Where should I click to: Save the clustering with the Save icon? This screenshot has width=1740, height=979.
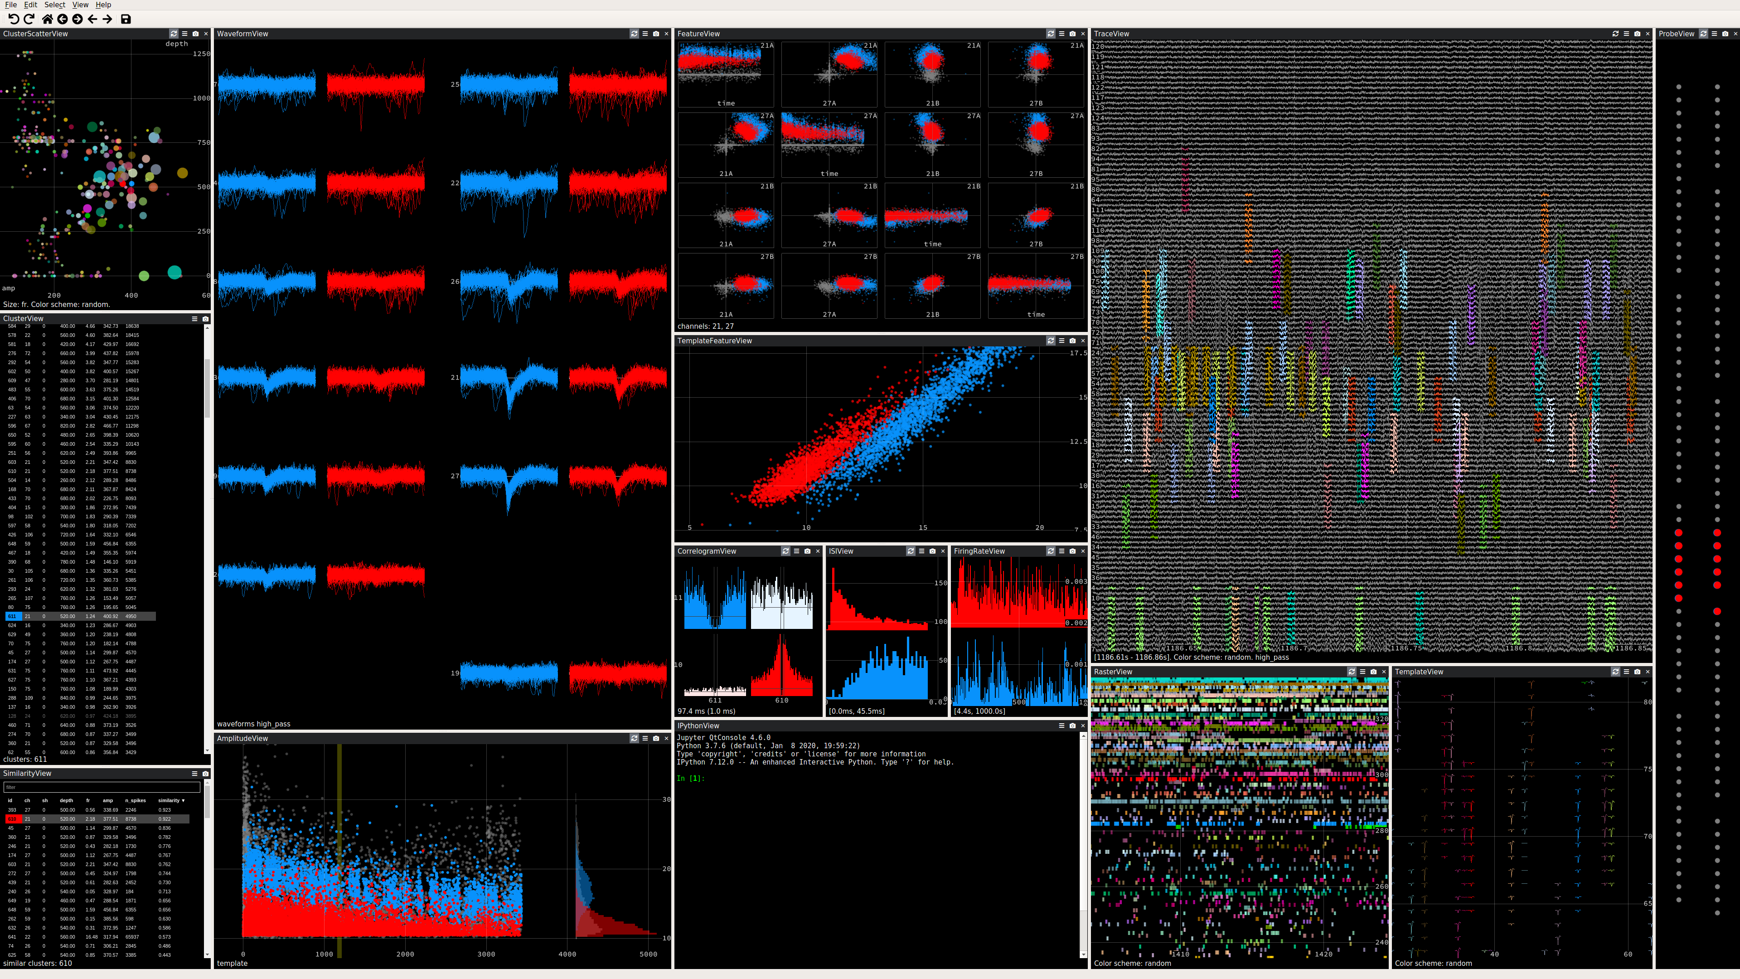(x=126, y=19)
